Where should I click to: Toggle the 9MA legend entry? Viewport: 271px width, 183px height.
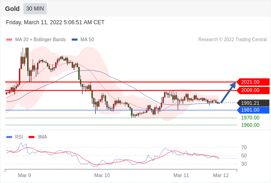coord(38,137)
